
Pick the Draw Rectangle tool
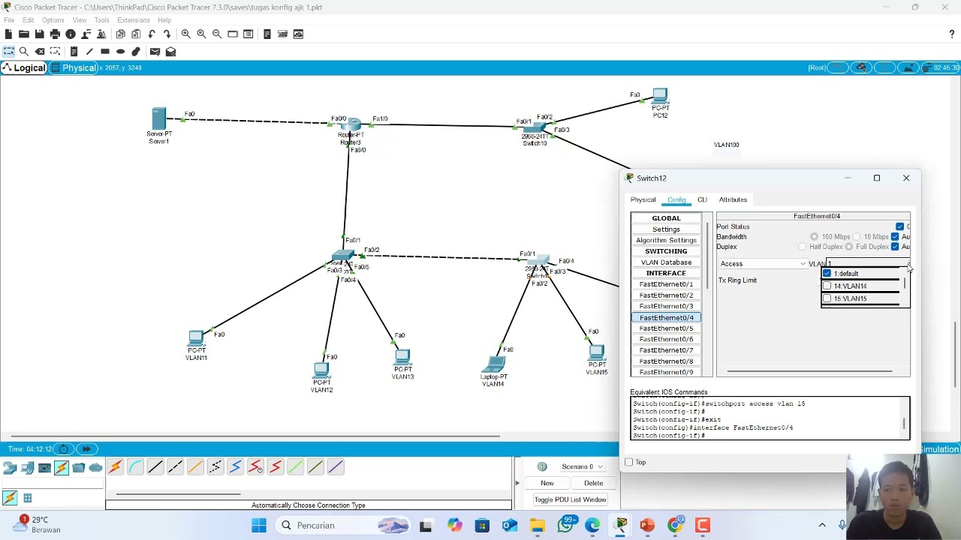(x=105, y=52)
